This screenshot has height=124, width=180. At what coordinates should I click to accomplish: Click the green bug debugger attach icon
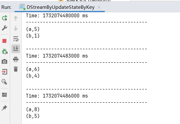click(5, 51)
